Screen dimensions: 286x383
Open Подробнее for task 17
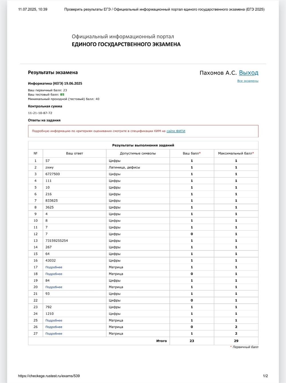point(54,267)
